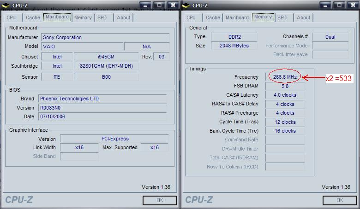Click the empty Bank Interleave field

(330, 54)
